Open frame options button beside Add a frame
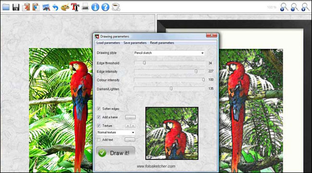The width and height of the screenshot is (312, 173). [x=131, y=117]
